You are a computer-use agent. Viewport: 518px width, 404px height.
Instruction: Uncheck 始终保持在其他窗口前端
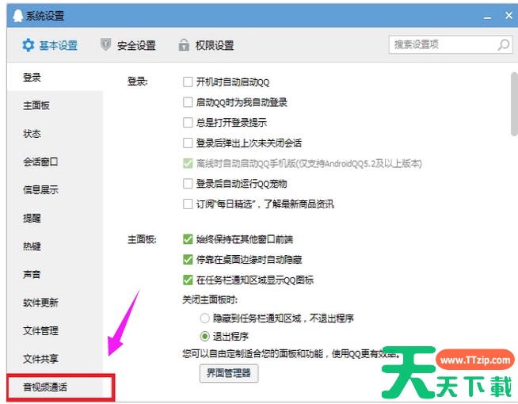coord(188,238)
